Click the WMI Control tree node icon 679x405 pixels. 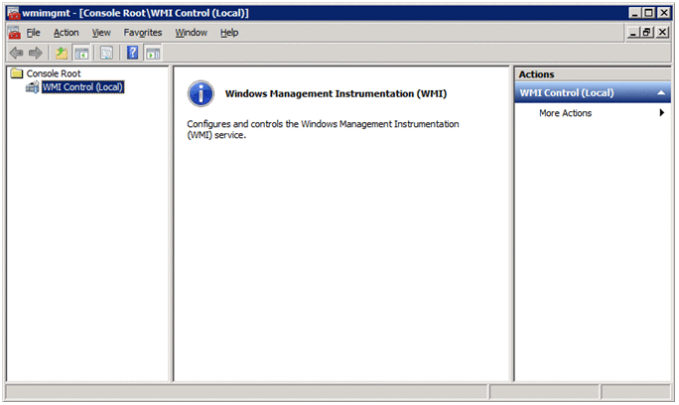[32, 87]
